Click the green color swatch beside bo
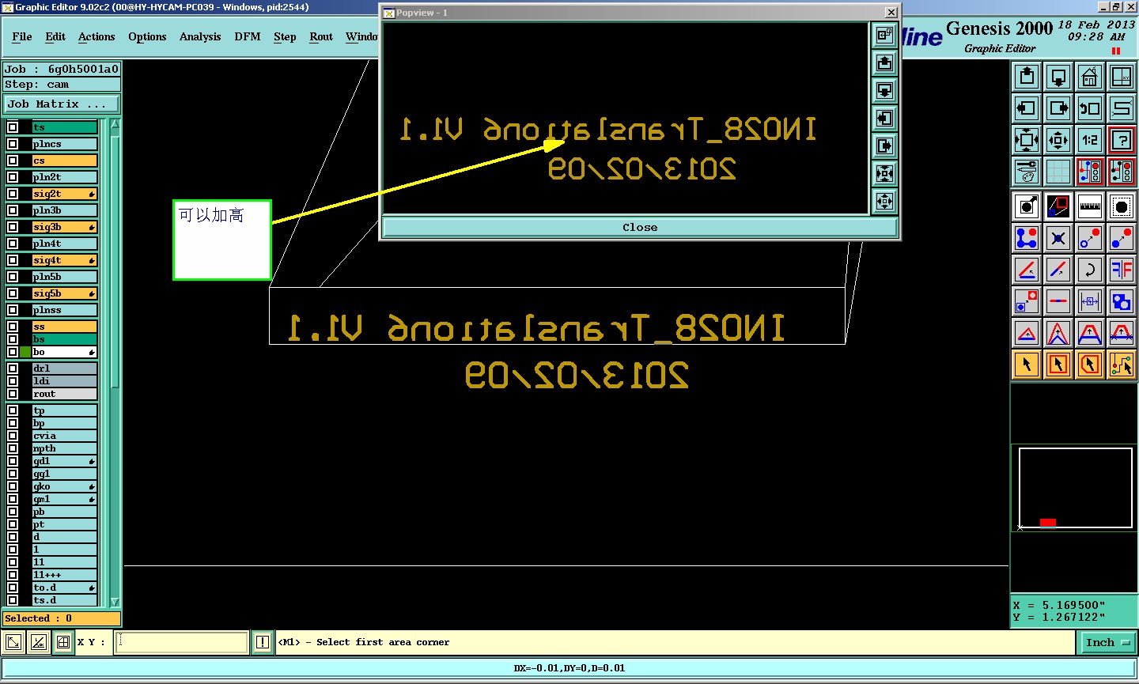The height and width of the screenshot is (684, 1139). 26,352
